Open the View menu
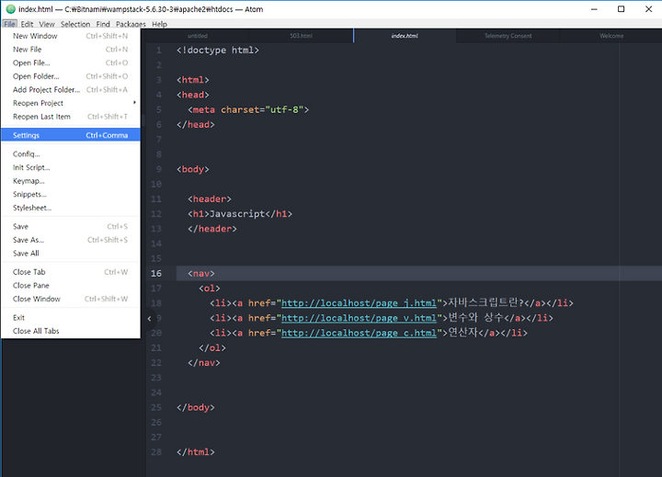The width and height of the screenshot is (662, 477). pos(47,24)
